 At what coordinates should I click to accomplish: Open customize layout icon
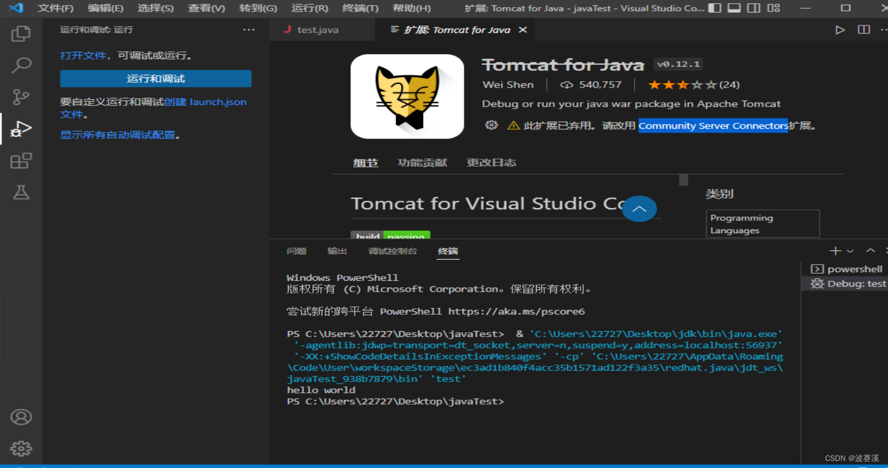pos(774,8)
